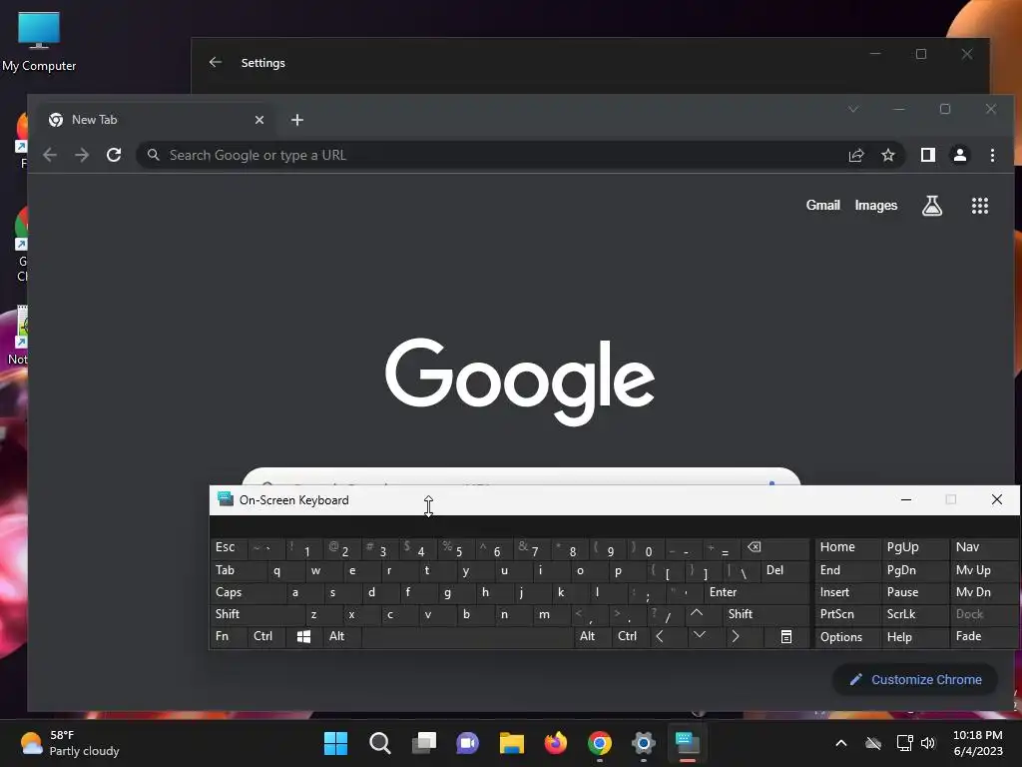1022x767 pixels.
Task: Click Esc key on On-Screen Keyboard
Action: [x=229, y=548]
